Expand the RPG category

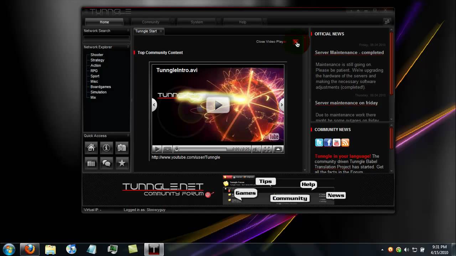(x=94, y=71)
